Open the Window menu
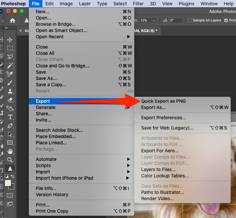This screenshot has height=218, width=236. [x=209, y=4]
